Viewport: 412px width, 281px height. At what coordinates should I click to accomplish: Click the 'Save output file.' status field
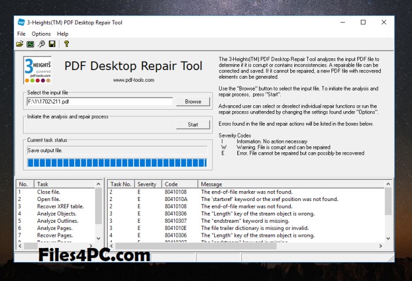pyautogui.click(x=117, y=150)
